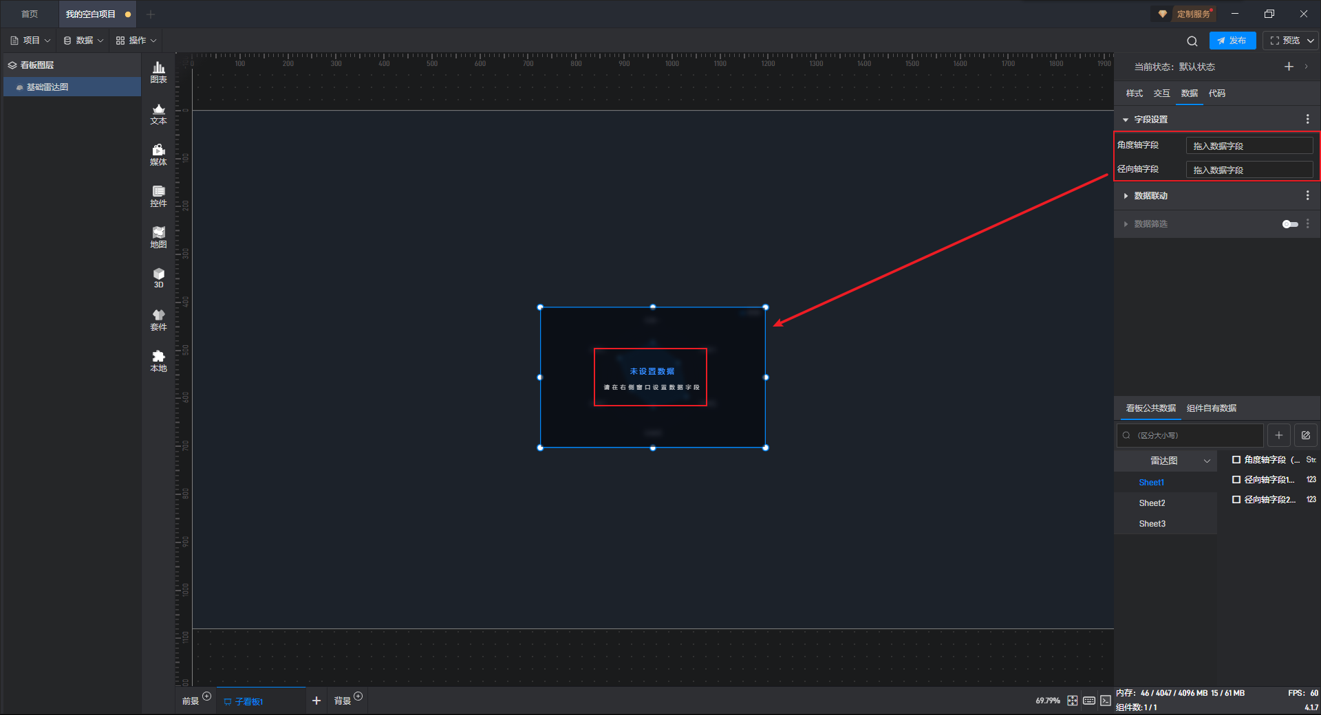The width and height of the screenshot is (1321, 715).
Task: Add a new sub-board with plus icon
Action: [316, 701]
